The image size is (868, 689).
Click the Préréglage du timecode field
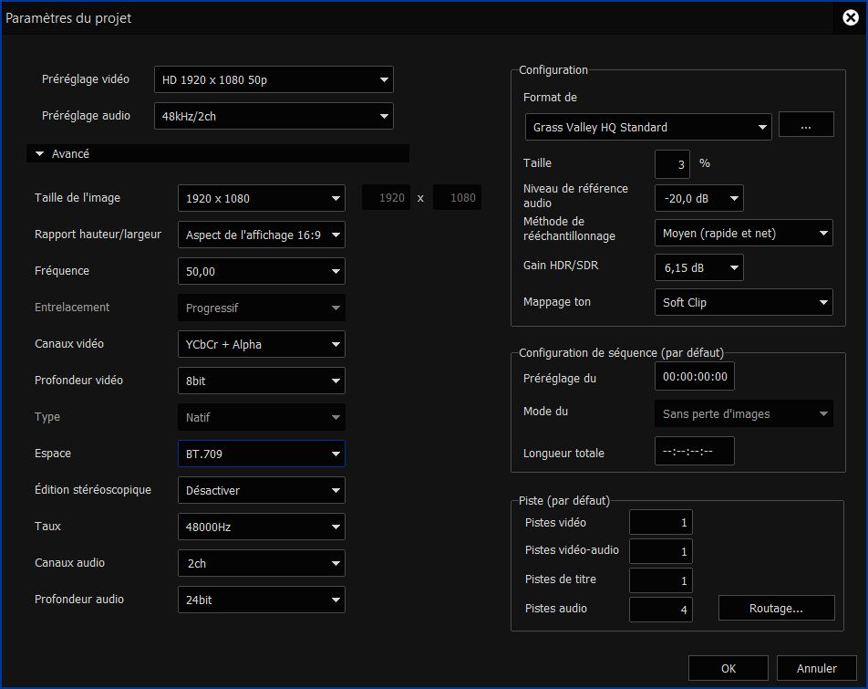pos(694,376)
